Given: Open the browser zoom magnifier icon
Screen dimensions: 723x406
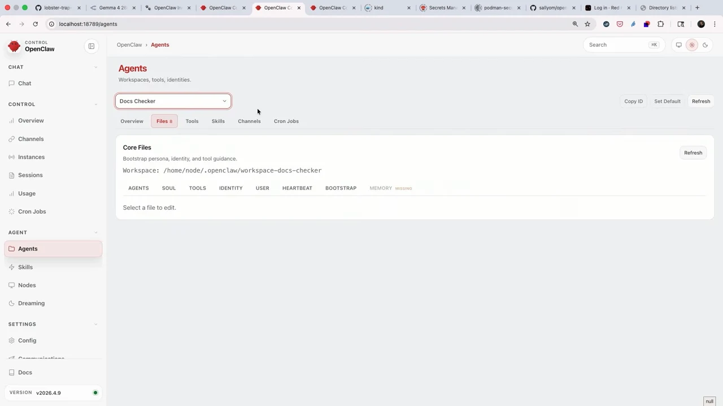Looking at the screenshot, I should (575, 24).
